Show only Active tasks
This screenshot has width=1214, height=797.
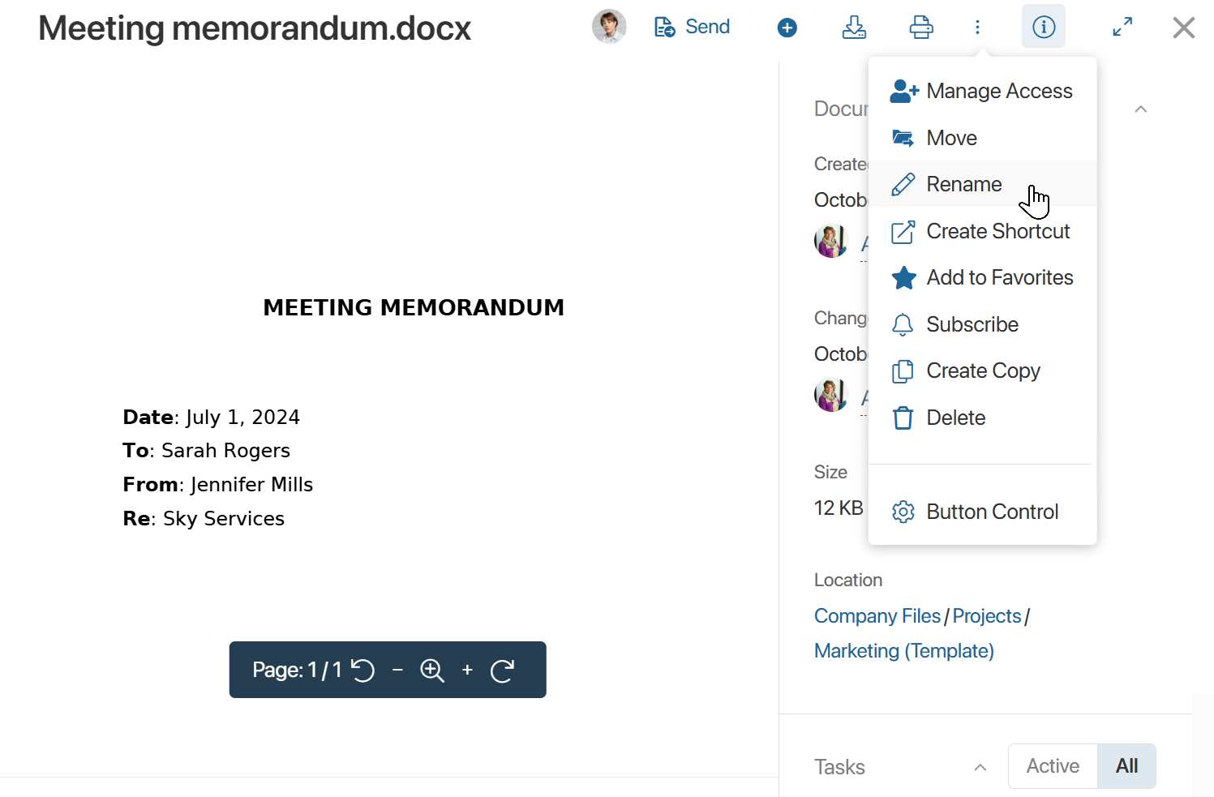pyautogui.click(x=1053, y=766)
